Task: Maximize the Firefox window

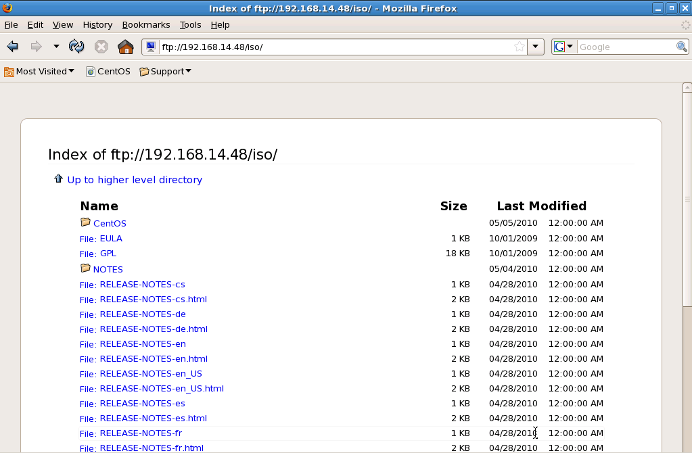Action: pos(672,8)
